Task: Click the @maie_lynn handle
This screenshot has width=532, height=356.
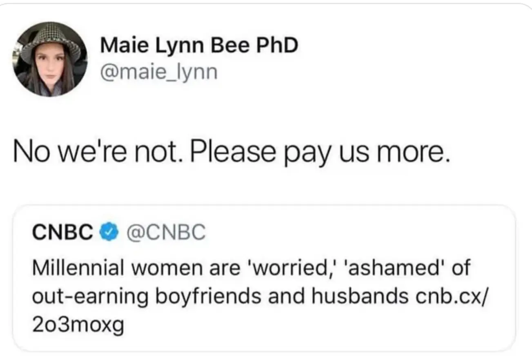Action: [x=158, y=72]
